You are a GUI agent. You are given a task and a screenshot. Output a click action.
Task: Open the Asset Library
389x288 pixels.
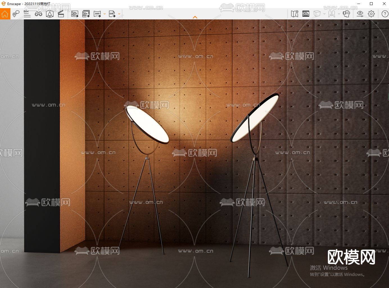50,14
